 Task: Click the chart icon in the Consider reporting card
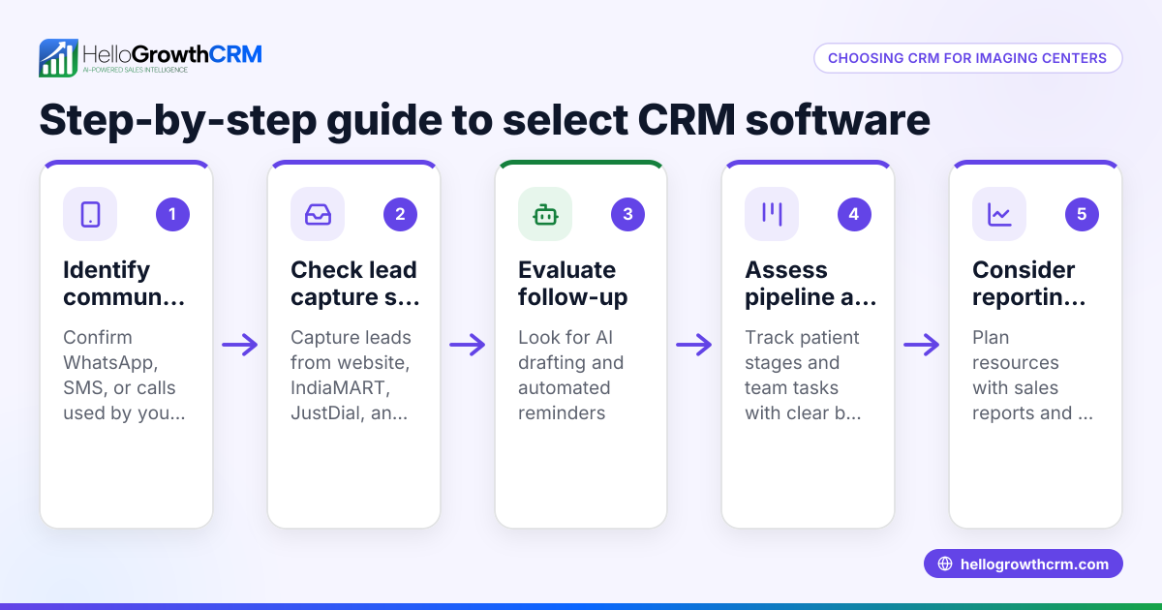point(999,214)
